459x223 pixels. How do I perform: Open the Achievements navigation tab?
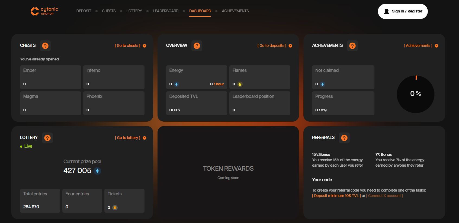[235, 11]
